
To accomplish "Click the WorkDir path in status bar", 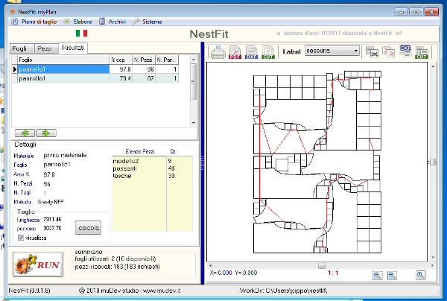I will point(283,291).
